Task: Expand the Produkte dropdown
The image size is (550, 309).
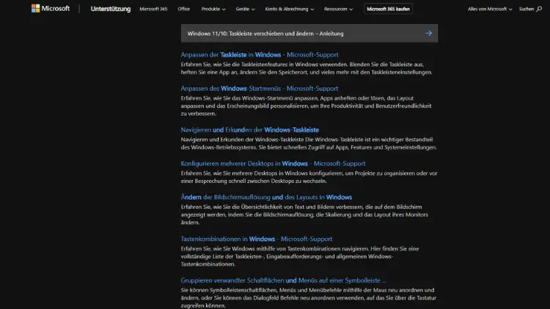Action: 213,9
